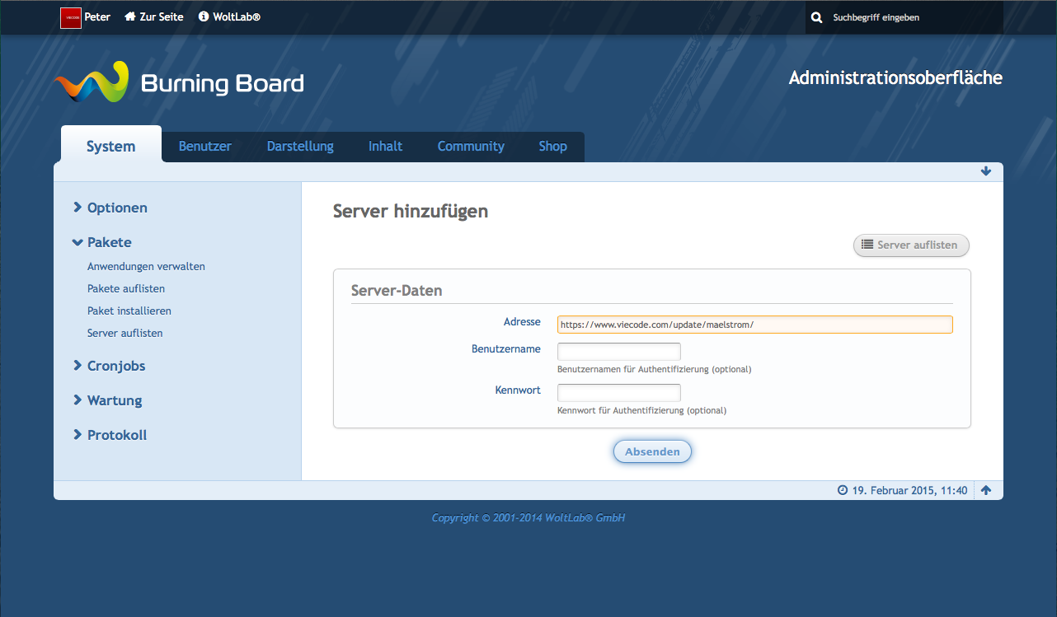Click the scroll-to-top arrow in footer
Image resolution: width=1057 pixels, height=617 pixels.
pyautogui.click(x=986, y=490)
